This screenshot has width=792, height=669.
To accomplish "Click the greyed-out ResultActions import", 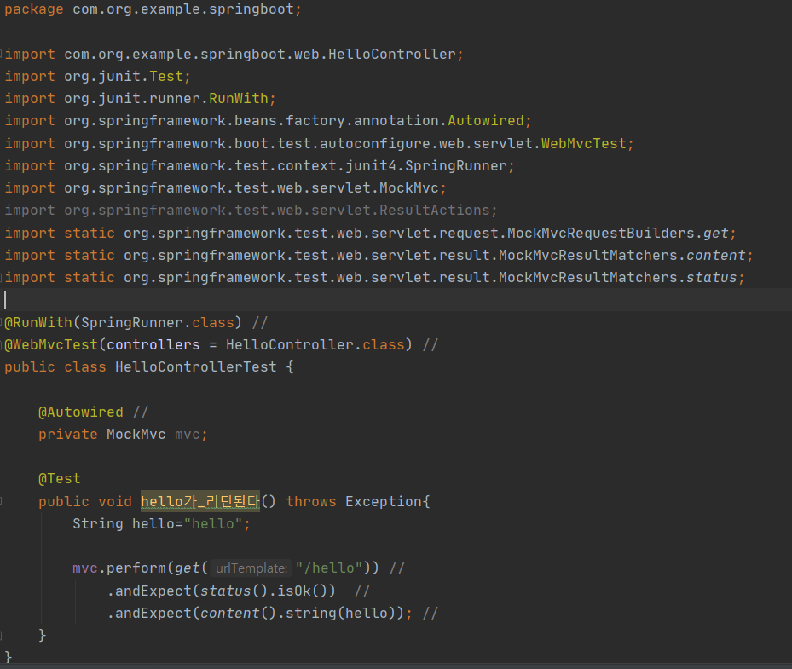I will pos(251,210).
